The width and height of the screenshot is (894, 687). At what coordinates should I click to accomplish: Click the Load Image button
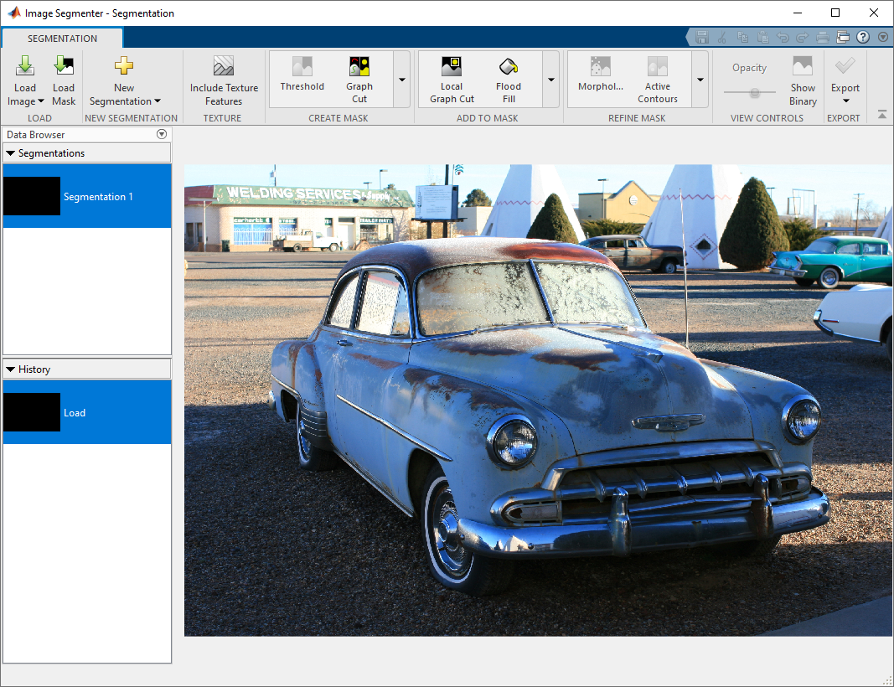(25, 80)
